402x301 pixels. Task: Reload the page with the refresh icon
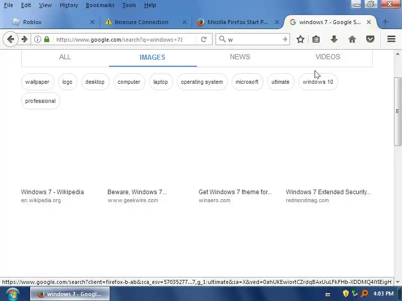[x=204, y=39]
